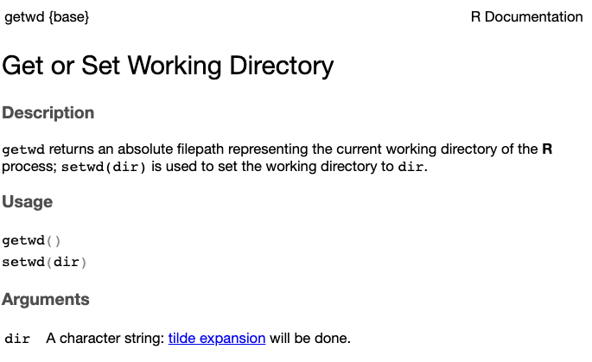Click the Description section heading
This screenshot has width=592, height=362.
click(48, 113)
